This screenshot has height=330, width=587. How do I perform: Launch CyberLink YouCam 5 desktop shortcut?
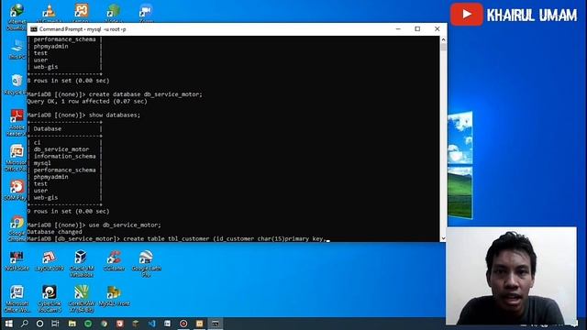coord(49,299)
